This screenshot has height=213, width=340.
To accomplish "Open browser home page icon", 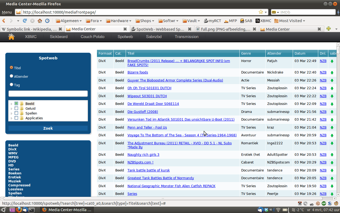I will tap(40, 21).
